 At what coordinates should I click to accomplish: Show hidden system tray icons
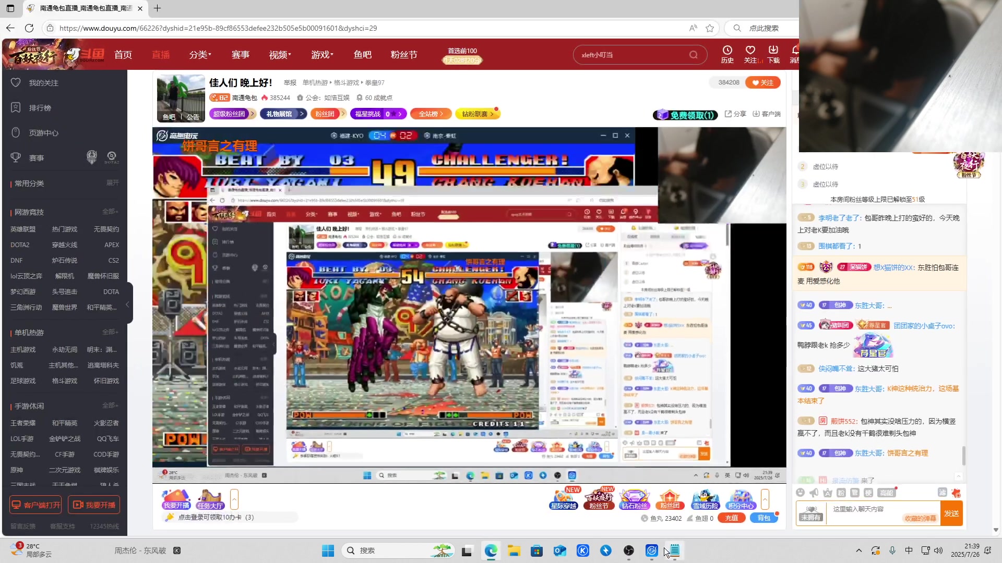(858, 550)
